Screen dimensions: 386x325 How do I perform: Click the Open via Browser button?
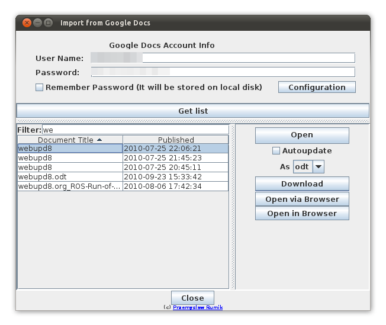pyautogui.click(x=302, y=199)
